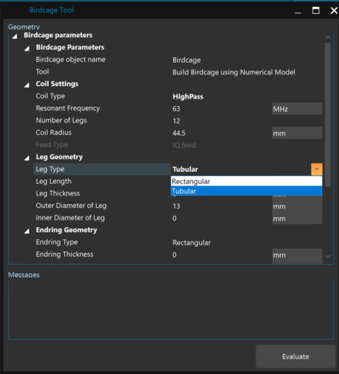Open the MHz frequency unit box

pos(297,109)
